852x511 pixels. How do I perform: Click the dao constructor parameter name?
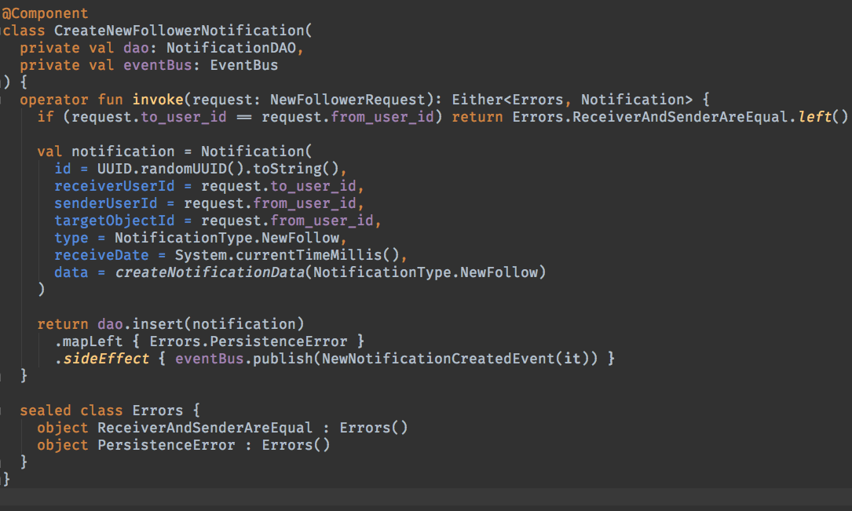(137, 48)
